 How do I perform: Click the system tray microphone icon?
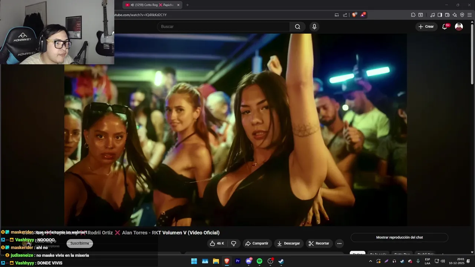[418, 261]
